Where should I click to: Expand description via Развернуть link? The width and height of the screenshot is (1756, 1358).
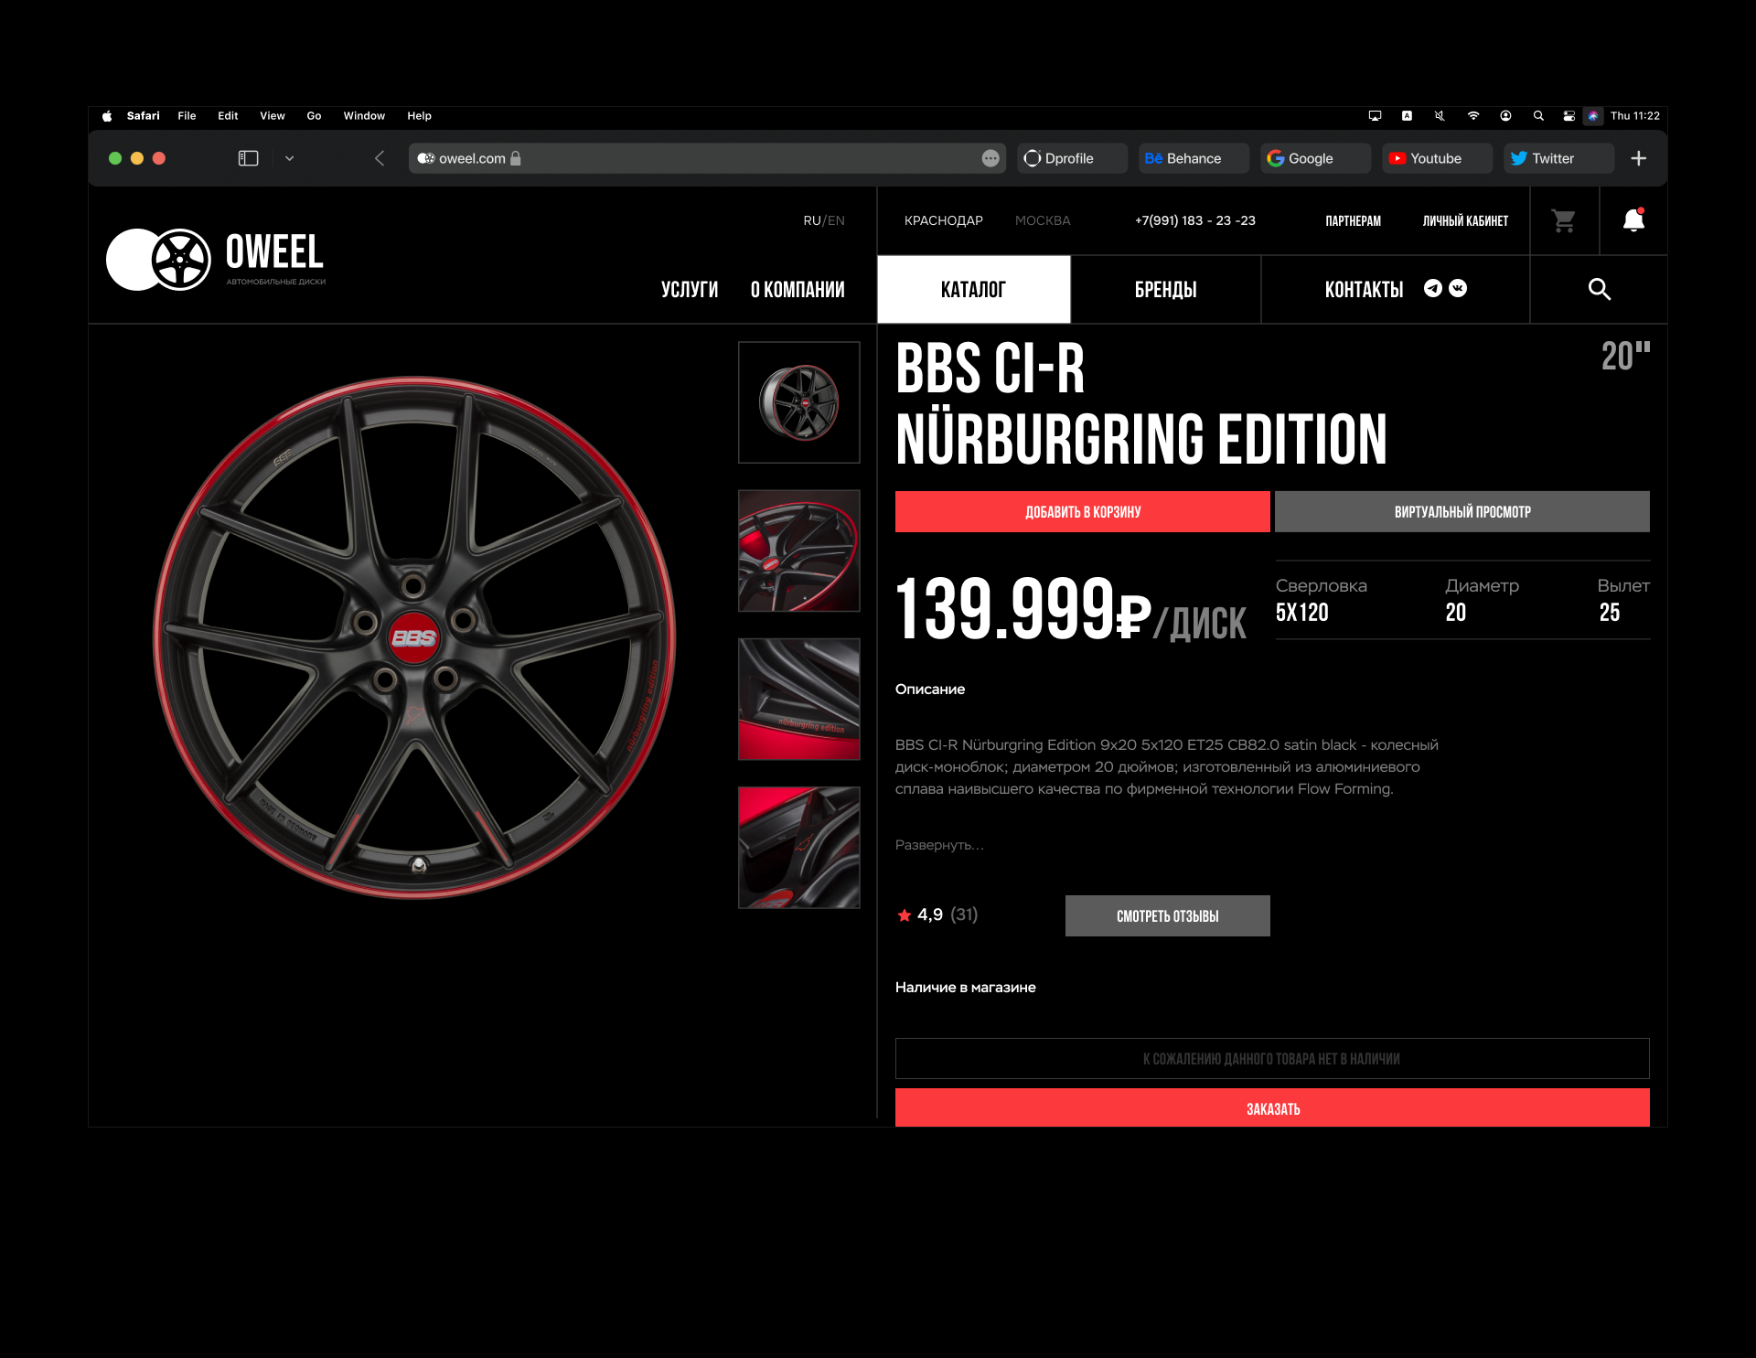[938, 845]
